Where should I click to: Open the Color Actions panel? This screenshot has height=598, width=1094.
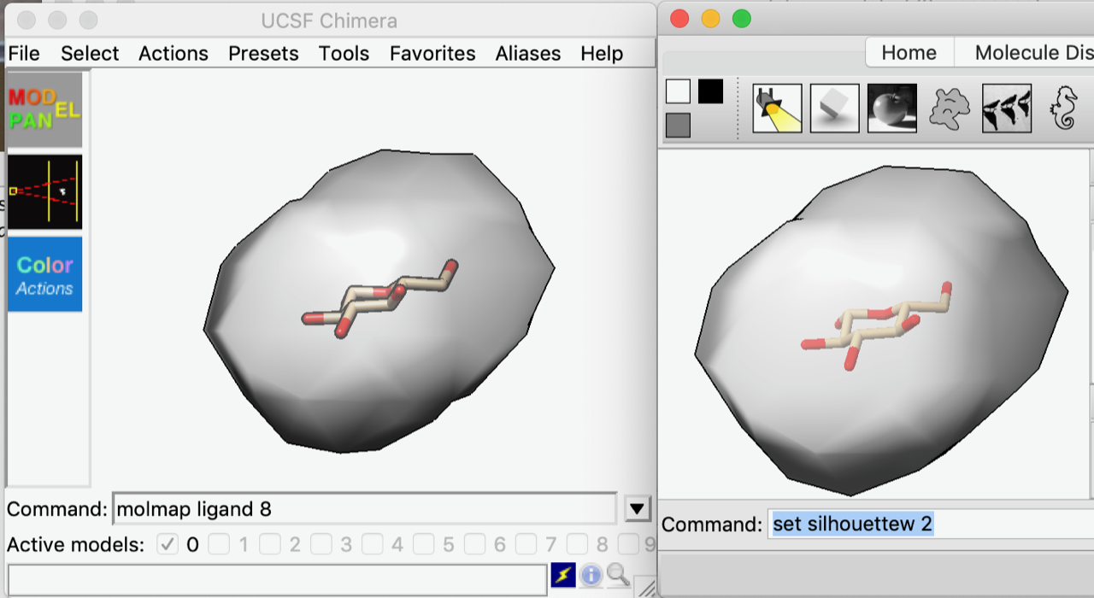pyautogui.click(x=44, y=274)
